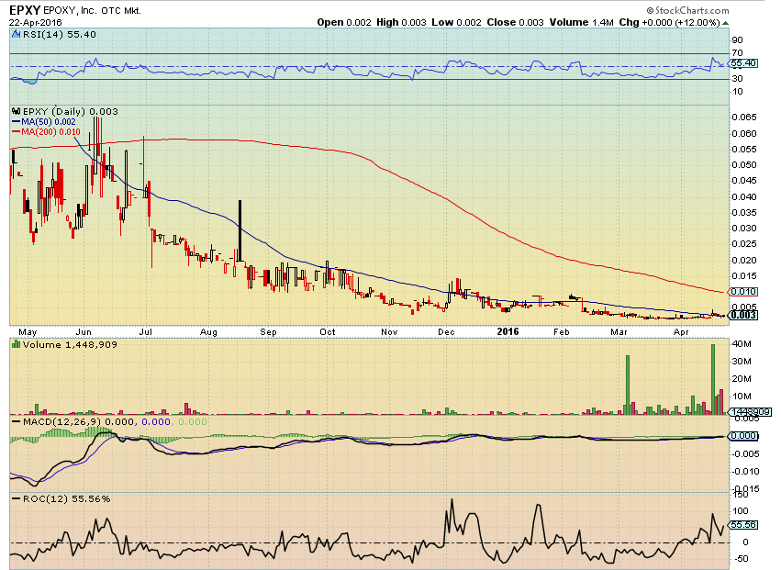The height and width of the screenshot is (570, 781).
Task: Click the RSI(14) legend line icon
Action: pos(16,34)
